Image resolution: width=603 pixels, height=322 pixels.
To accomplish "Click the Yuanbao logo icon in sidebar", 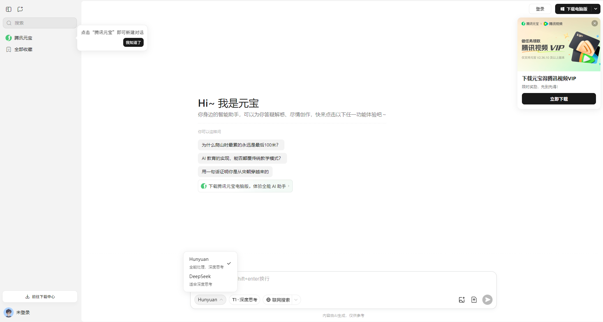I will tap(9, 38).
